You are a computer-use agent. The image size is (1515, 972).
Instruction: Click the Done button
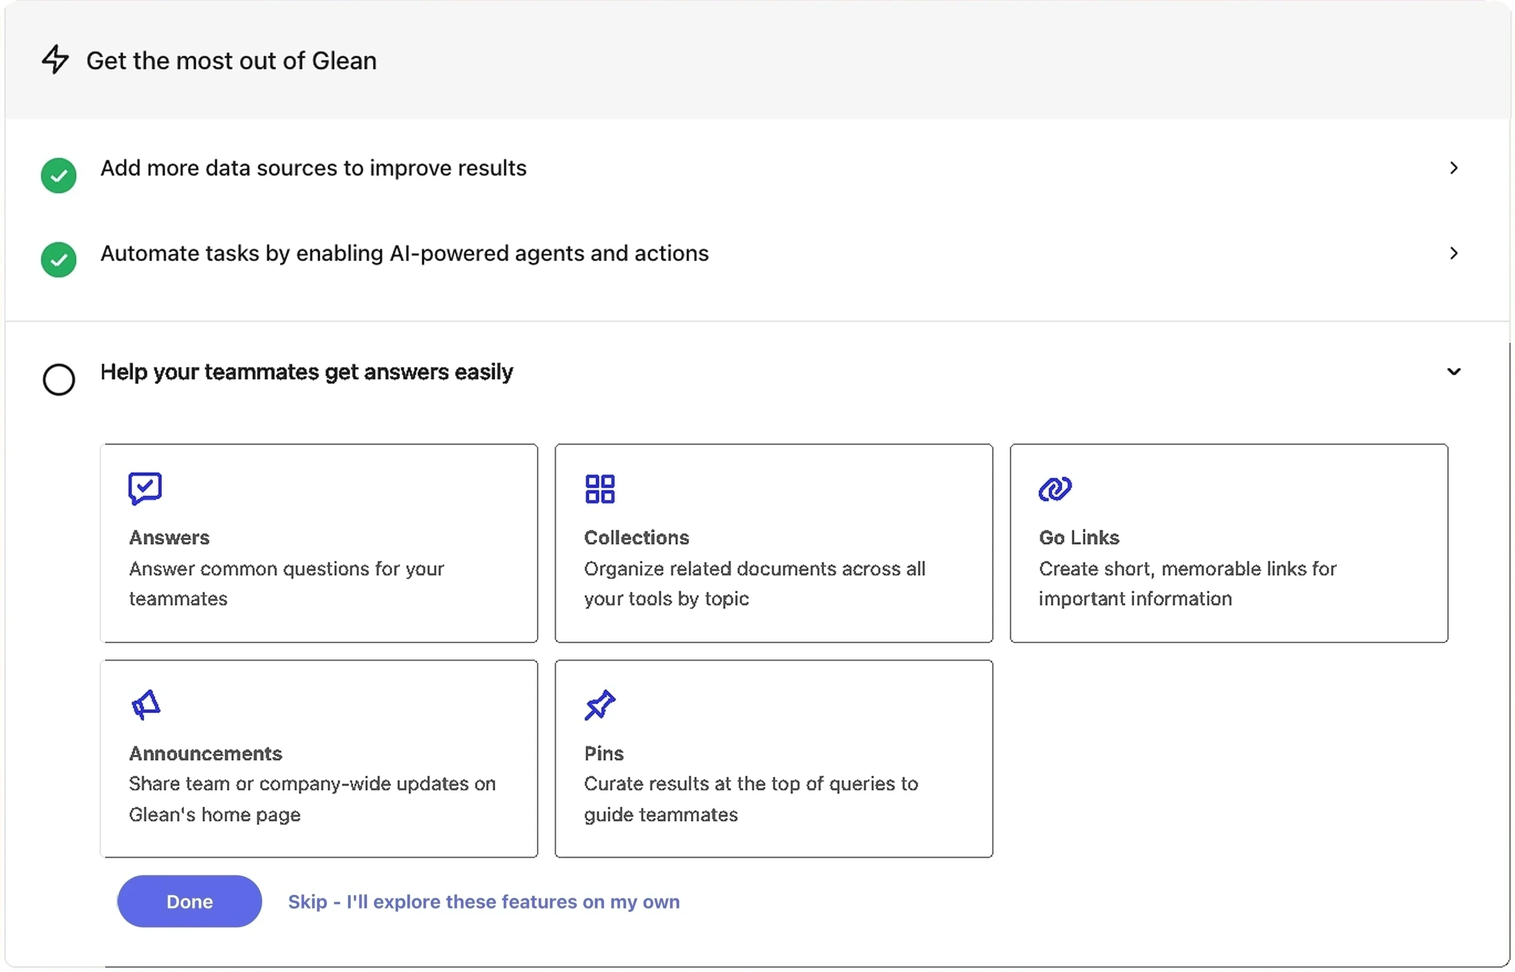pyautogui.click(x=189, y=902)
